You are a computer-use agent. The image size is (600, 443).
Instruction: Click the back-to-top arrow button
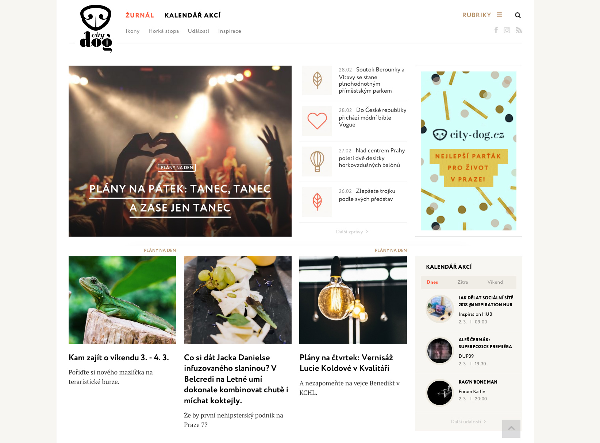(511, 428)
